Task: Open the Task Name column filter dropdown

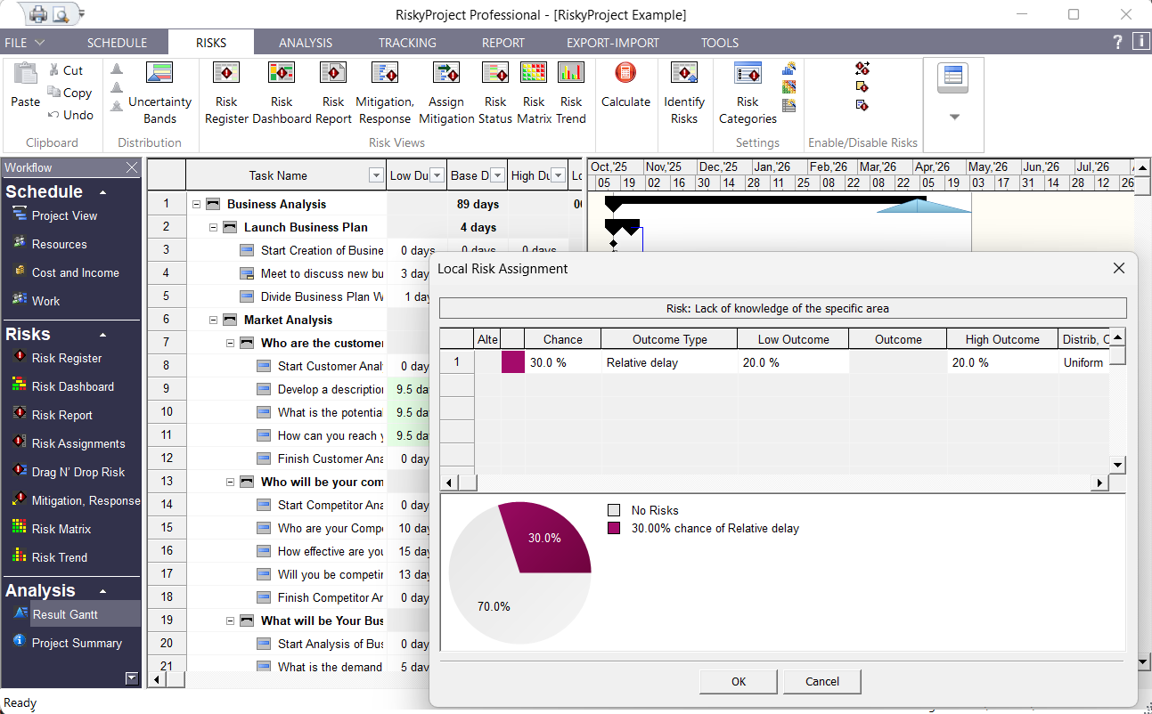Action: tap(376, 176)
